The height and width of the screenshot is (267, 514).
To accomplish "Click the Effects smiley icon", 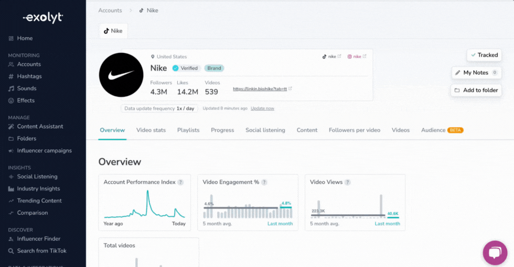I will point(11,101).
